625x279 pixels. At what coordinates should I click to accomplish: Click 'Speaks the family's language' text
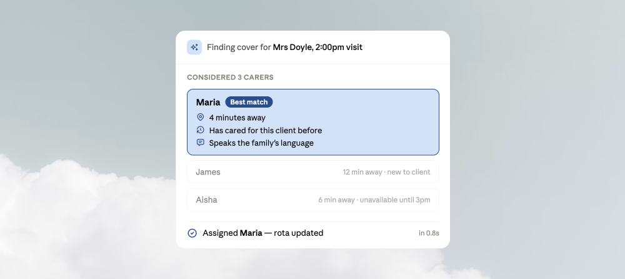point(261,143)
